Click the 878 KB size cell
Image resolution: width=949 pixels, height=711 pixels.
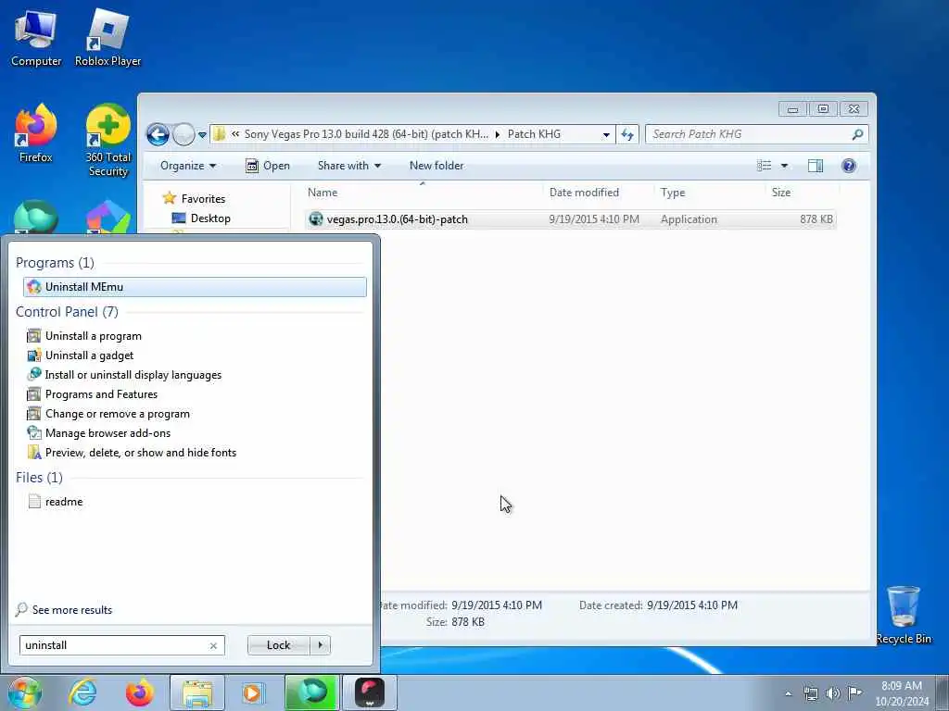pos(816,219)
